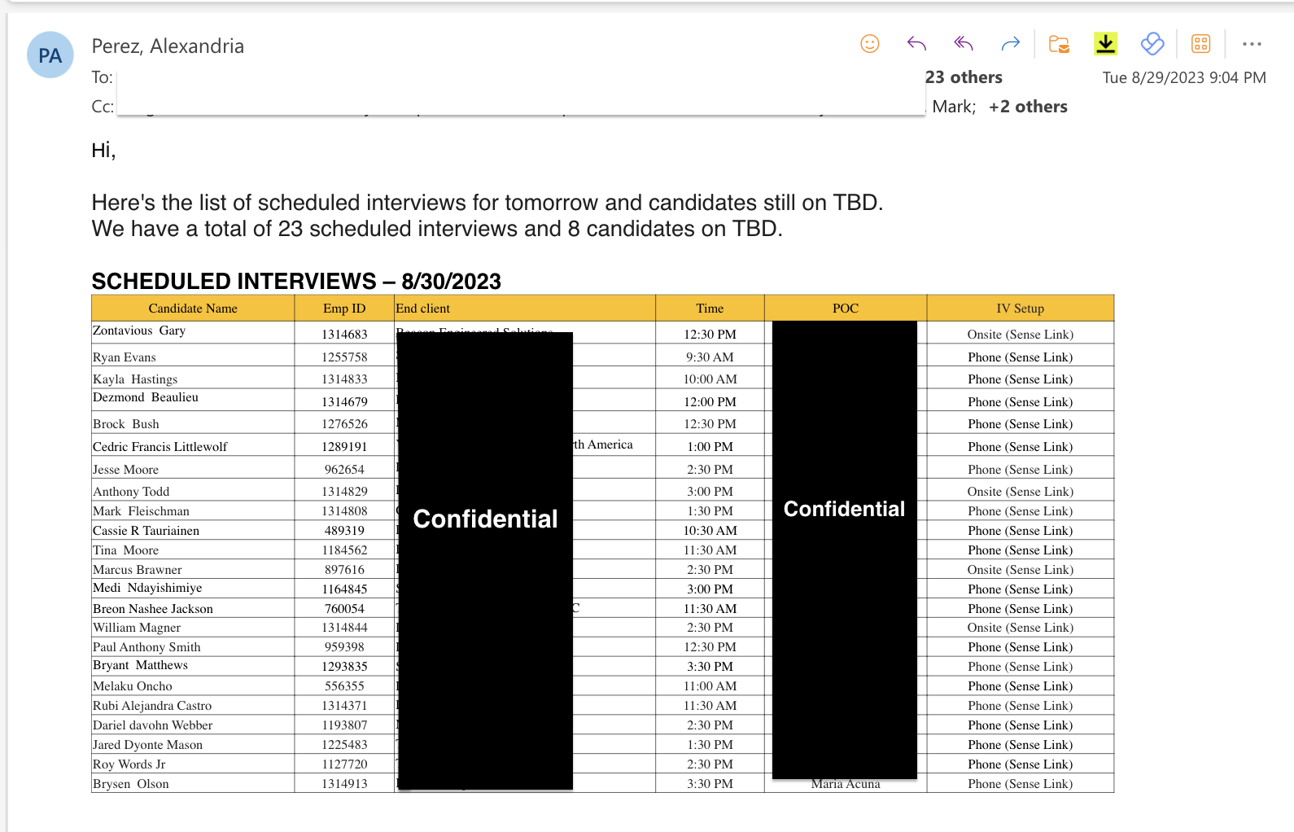Select the Emp ID column header

(x=344, y=309)
